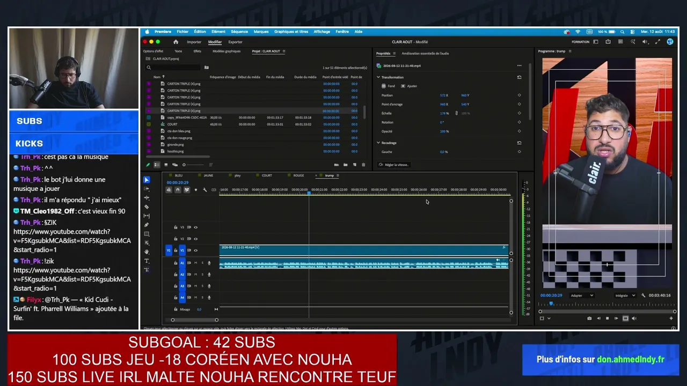Viewport: 687px width, 386px height.
Task: Click the Add Marker icon in timeline
Action: (195, 190)
